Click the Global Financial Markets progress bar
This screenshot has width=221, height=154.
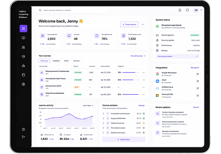tap(131, 95)
